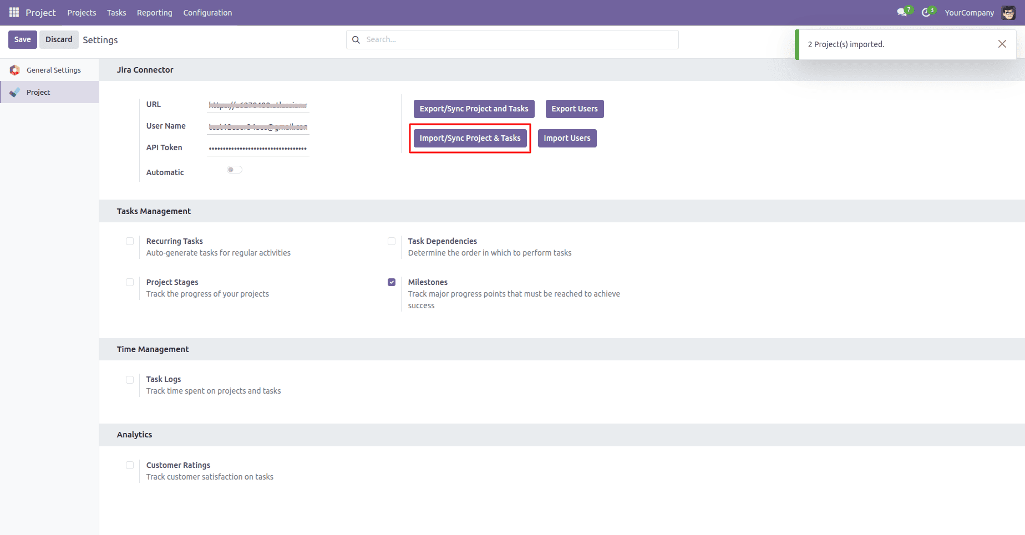Click 'Track customer satisfaction on tasks' text
Image resolution: width=1025 pixels, height=535 pixels.
click(210, 477)
